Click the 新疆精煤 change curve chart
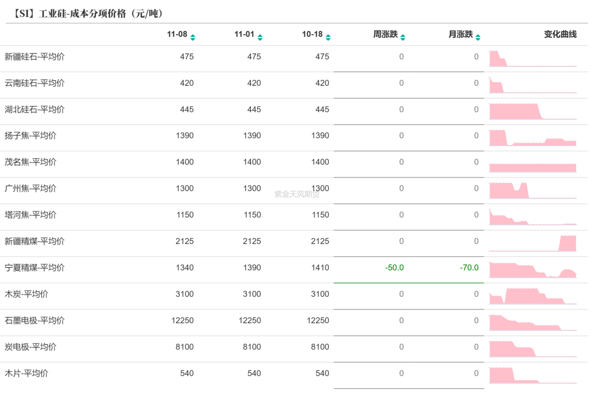Image resolution: width=594 pixels, height=393 pixels. point(532,243)
